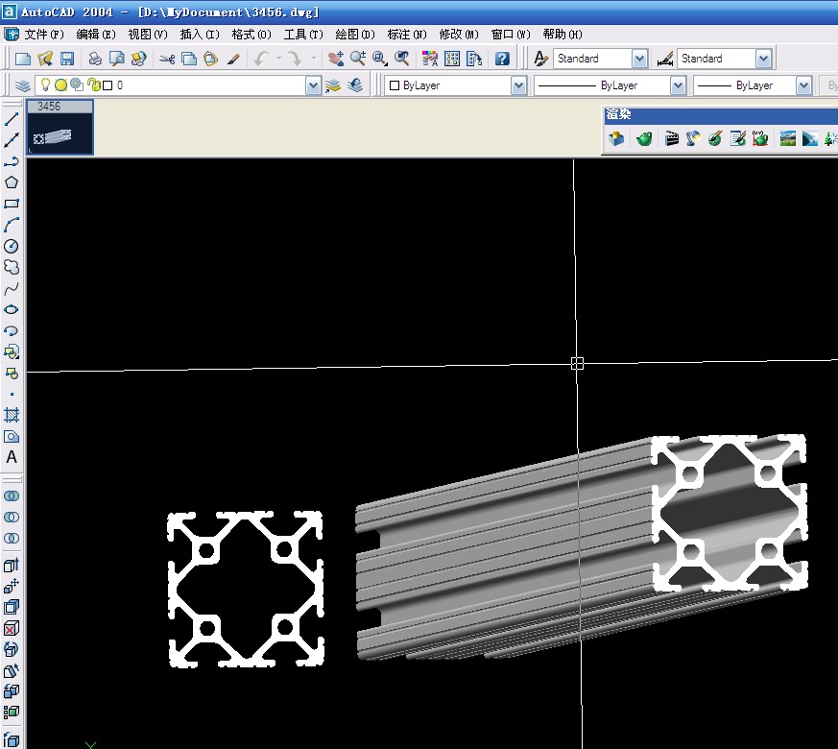The width and height of the screenshot is (838, 749).
Task: Open the Help question mark
Action: click(x=502, y=59)
